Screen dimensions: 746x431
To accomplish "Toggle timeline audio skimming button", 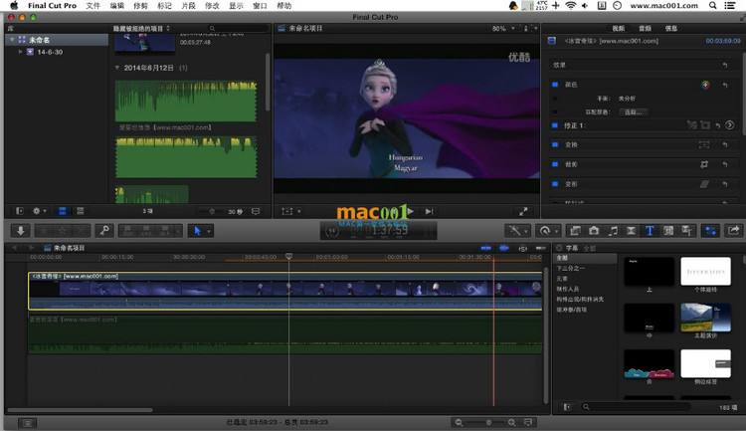I will [x=504, y=248].
